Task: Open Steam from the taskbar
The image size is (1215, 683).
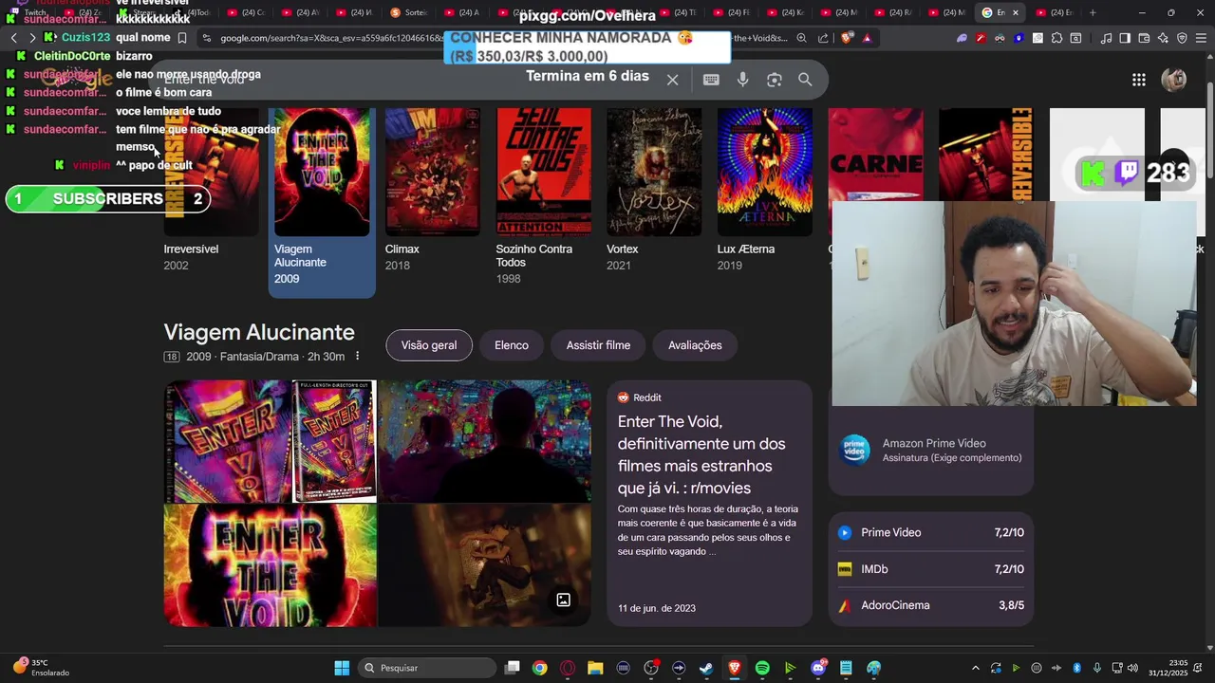Action: pyautogui.click(x=706, y=668)
